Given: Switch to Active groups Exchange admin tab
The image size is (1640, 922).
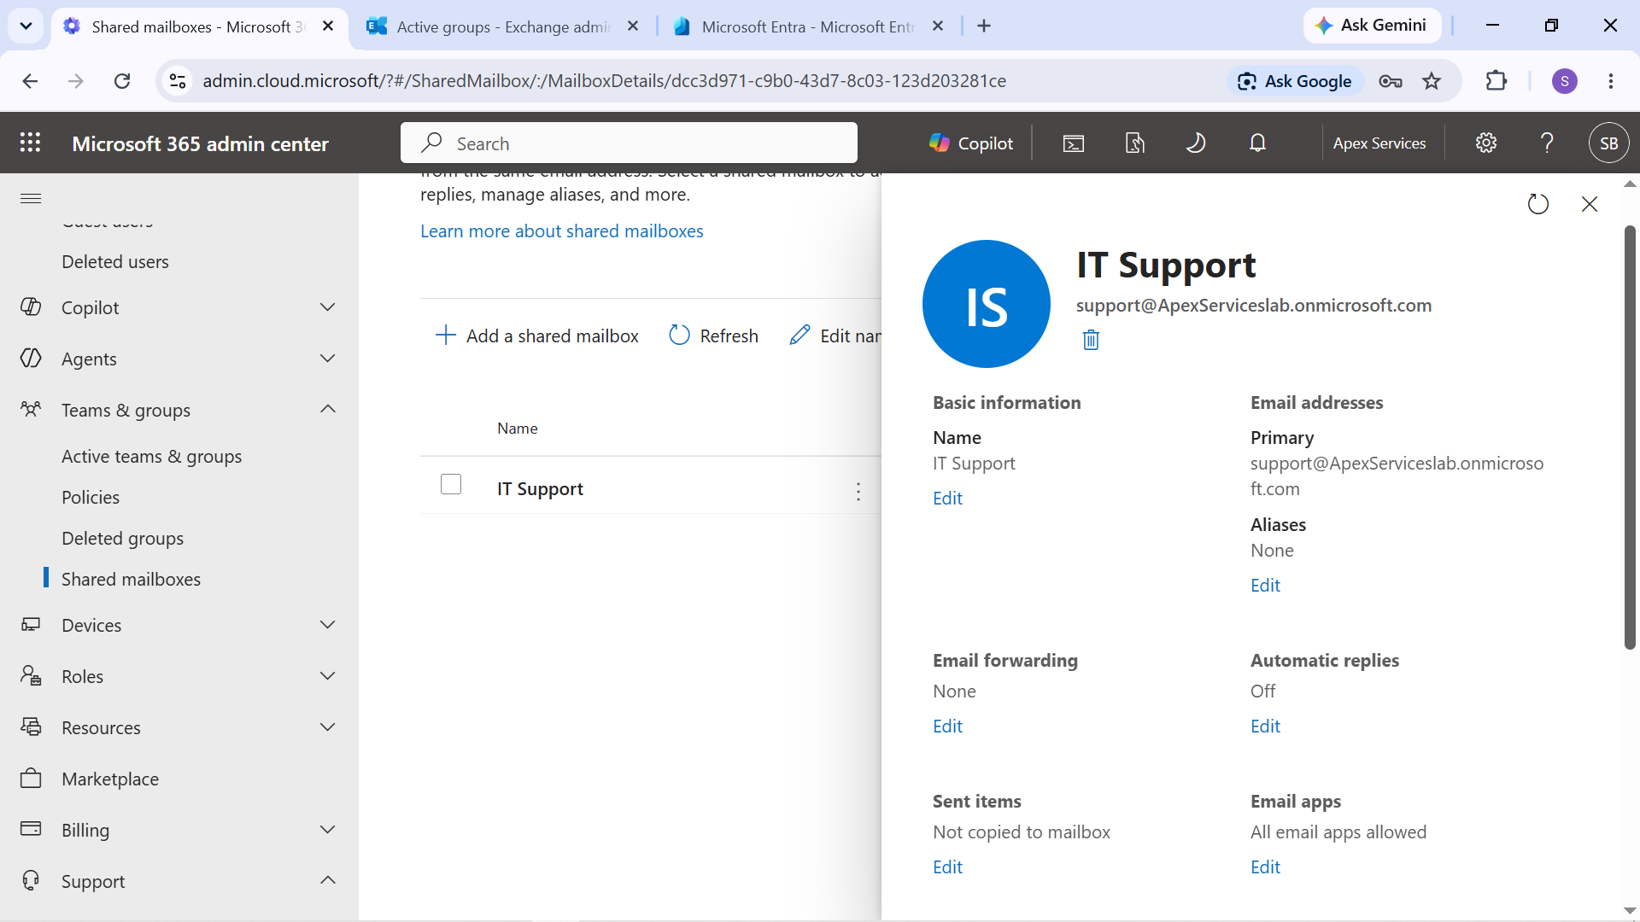Looking at the screenshot, I should 504,26.
